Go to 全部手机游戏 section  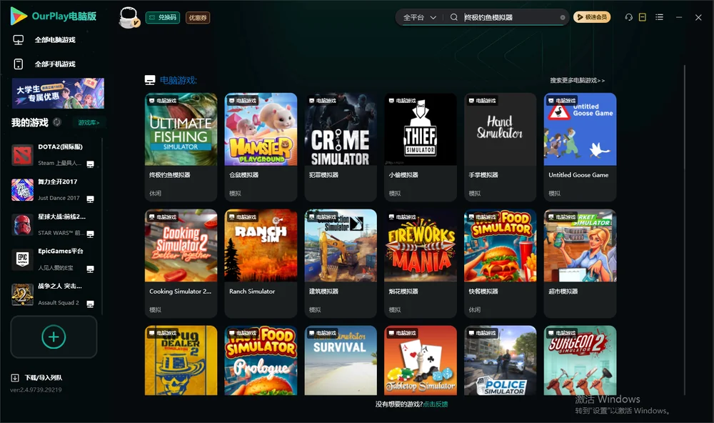(x=55, y=64)
